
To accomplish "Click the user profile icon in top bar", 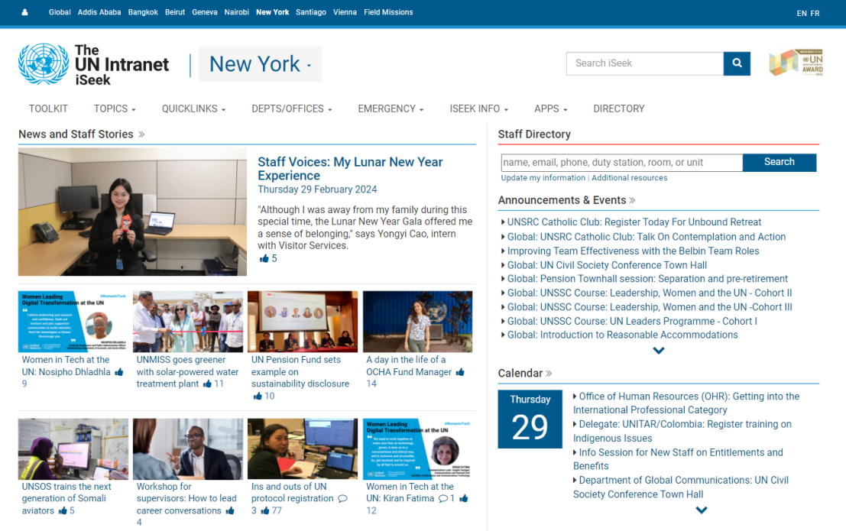I will tap(24, 12).
